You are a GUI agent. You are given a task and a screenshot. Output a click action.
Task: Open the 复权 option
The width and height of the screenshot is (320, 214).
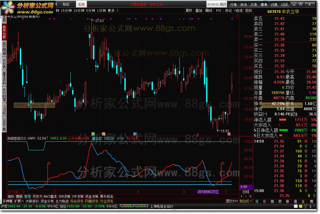tap(189, 10)
